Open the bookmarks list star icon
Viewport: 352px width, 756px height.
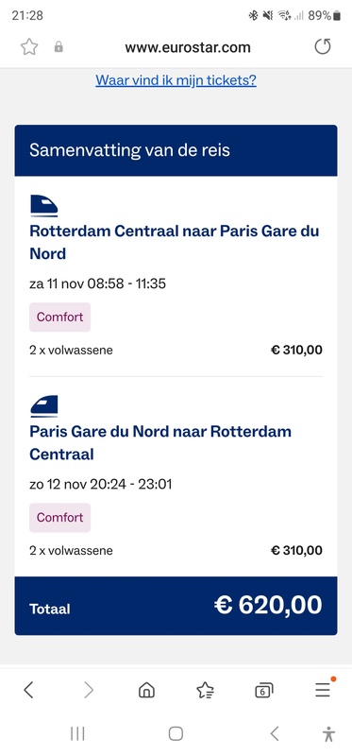(206, 691)
